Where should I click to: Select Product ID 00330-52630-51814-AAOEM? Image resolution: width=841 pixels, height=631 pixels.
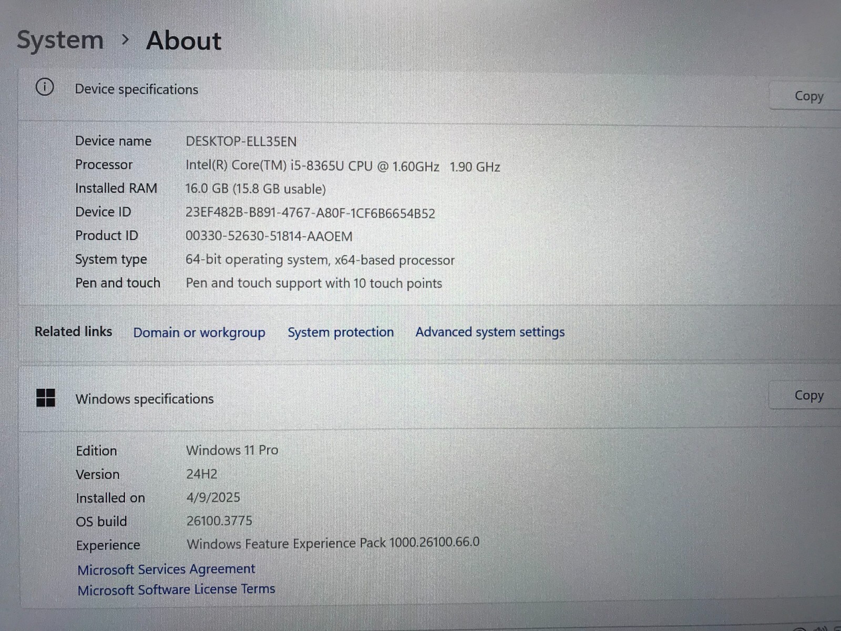click(x=269, y=236)
